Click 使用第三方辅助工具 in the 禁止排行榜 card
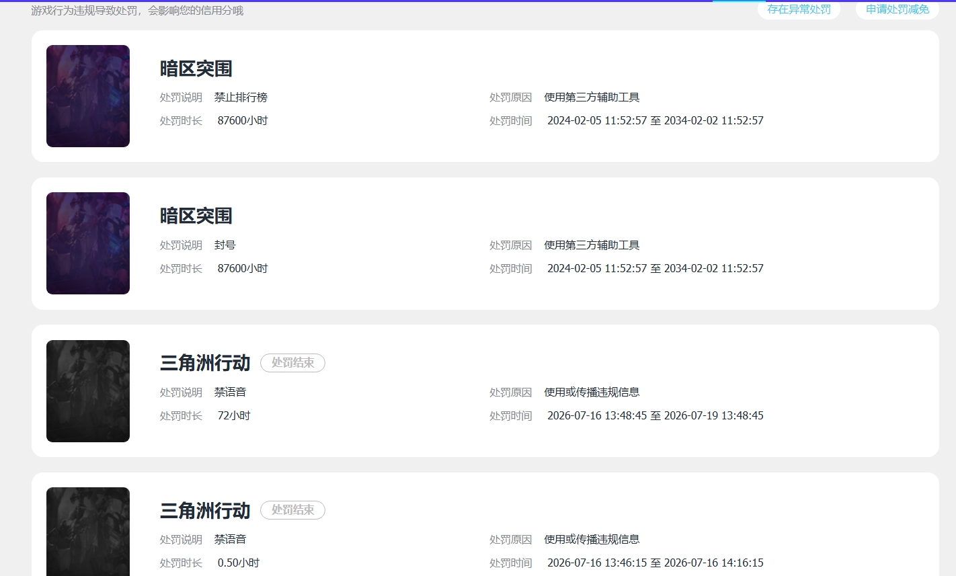This screenshot has width=956, height=576. pyautogui.click(x=592, y=97)
